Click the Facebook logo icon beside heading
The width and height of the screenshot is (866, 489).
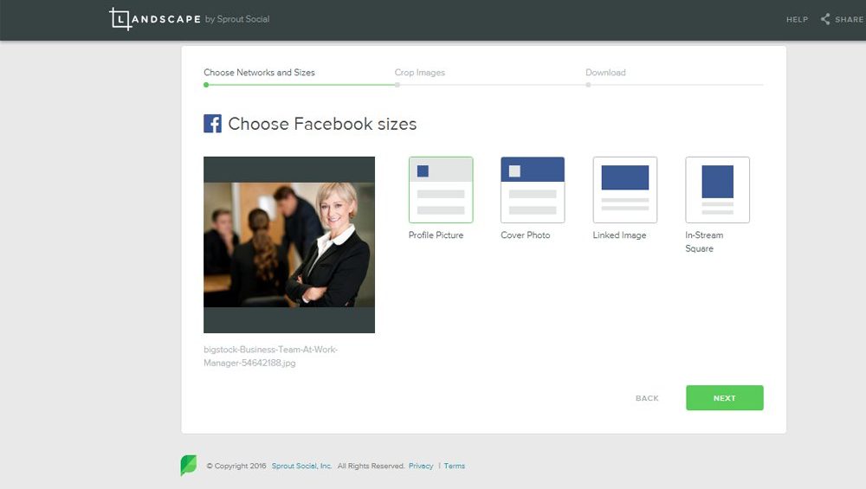click(213, 124)
